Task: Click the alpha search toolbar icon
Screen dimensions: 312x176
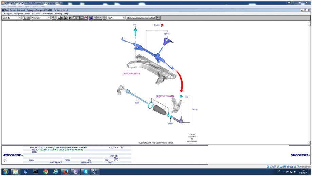Action: (62, 18)
